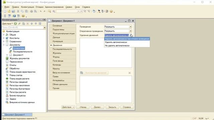Clear the configuration search field with X
The height and width of the screenshot is (120, 214).
click(x=44, y=27)
